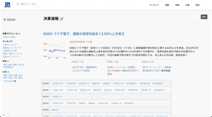Click the small menu lines icon below heart
This screenshot has height=117, width=212.
pyautogui.click(x=206, y=22)
